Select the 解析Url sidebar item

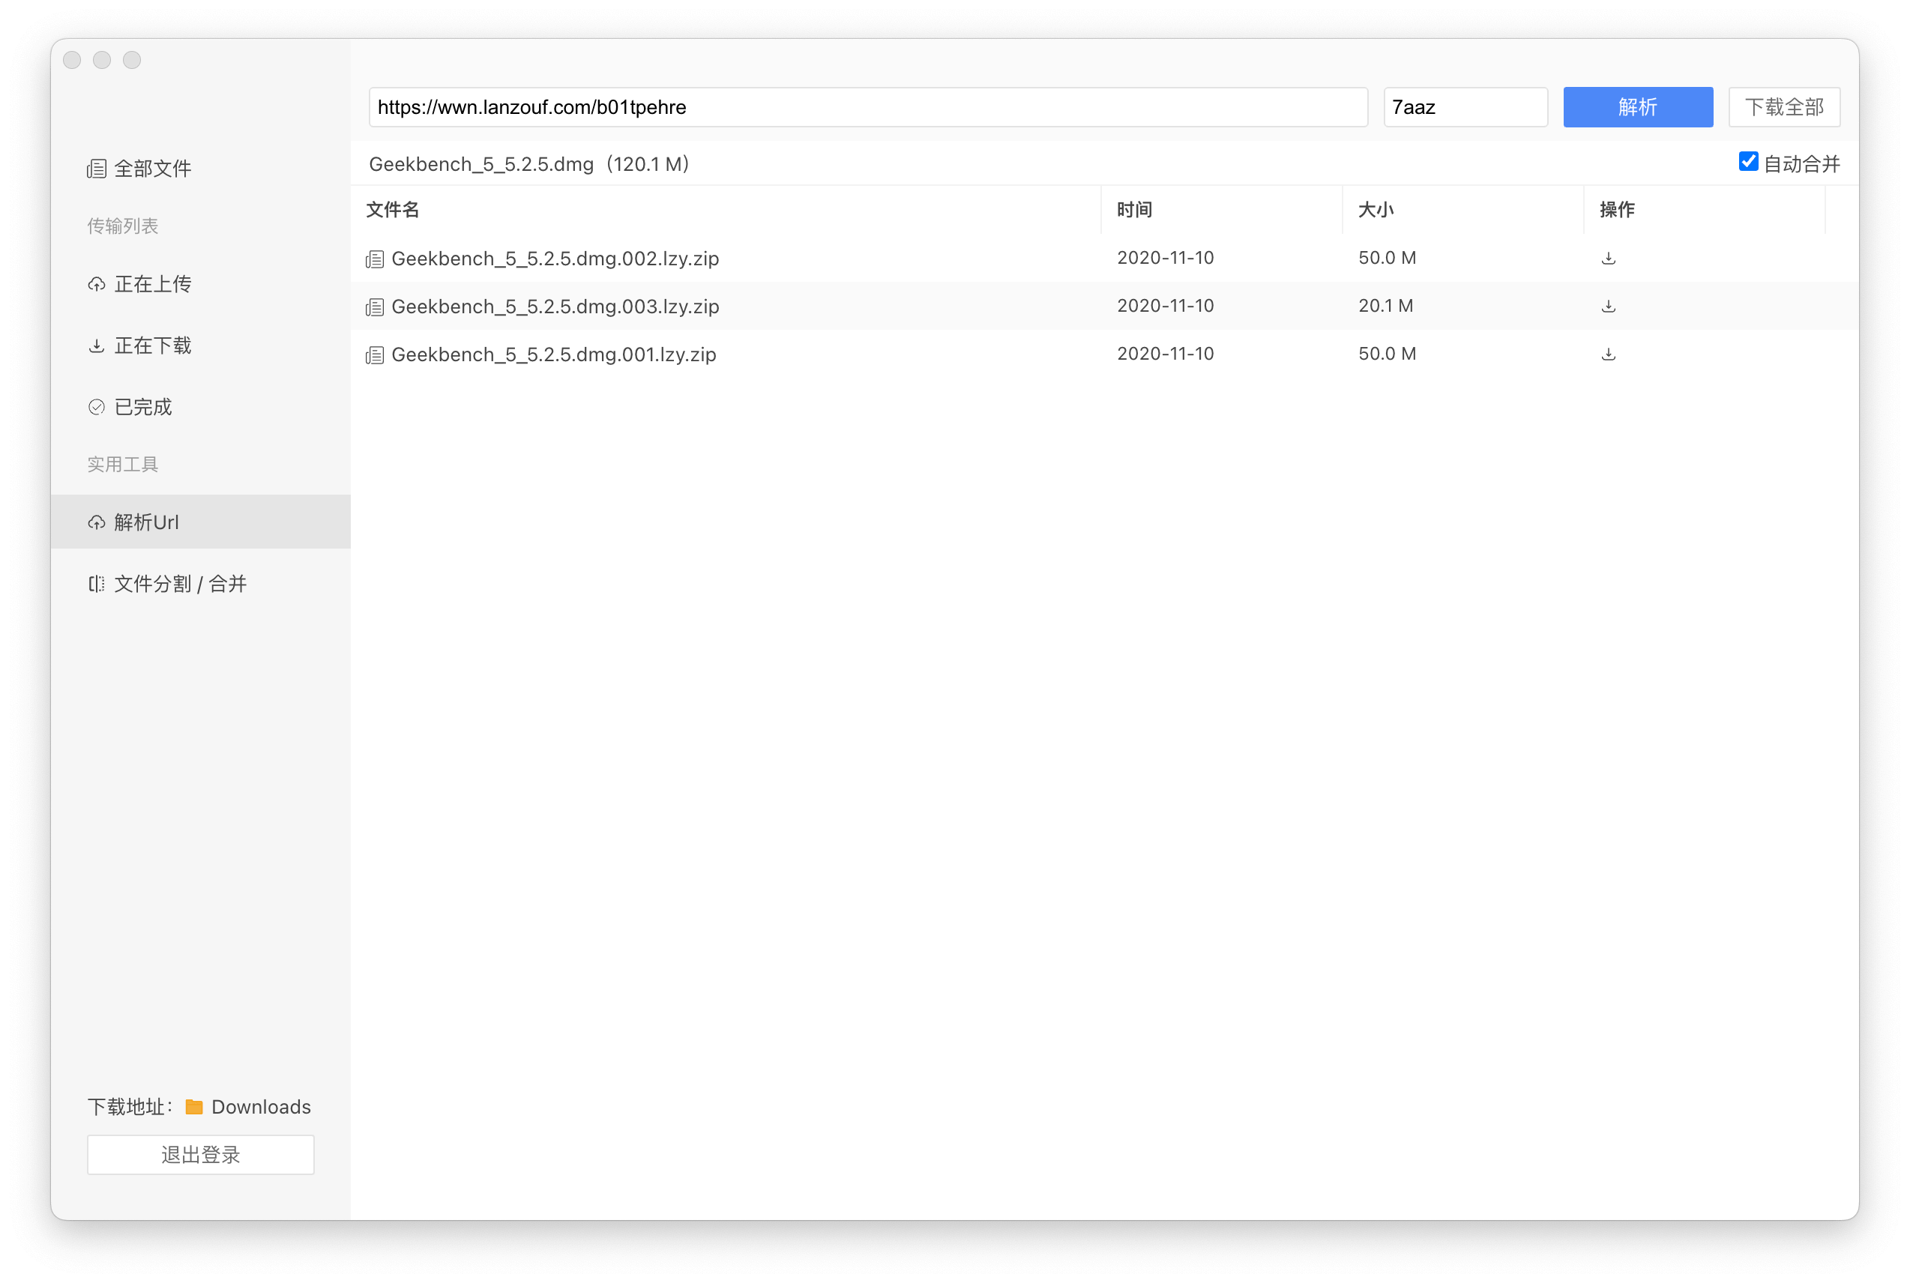click(x=145, y=522)
